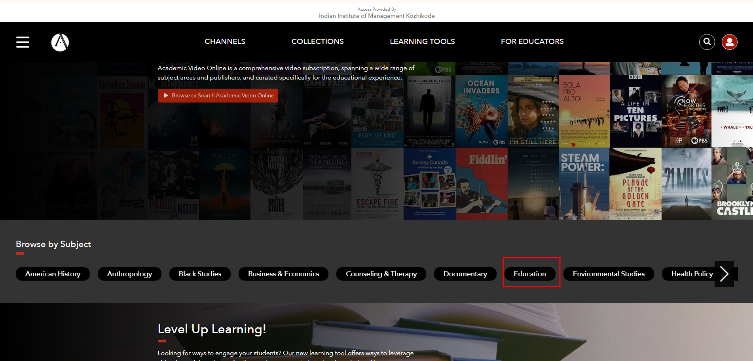Choose the Black Studies subject
This screenshot has height=361, width=753.
pyautogui.click(x=200, y=274)
